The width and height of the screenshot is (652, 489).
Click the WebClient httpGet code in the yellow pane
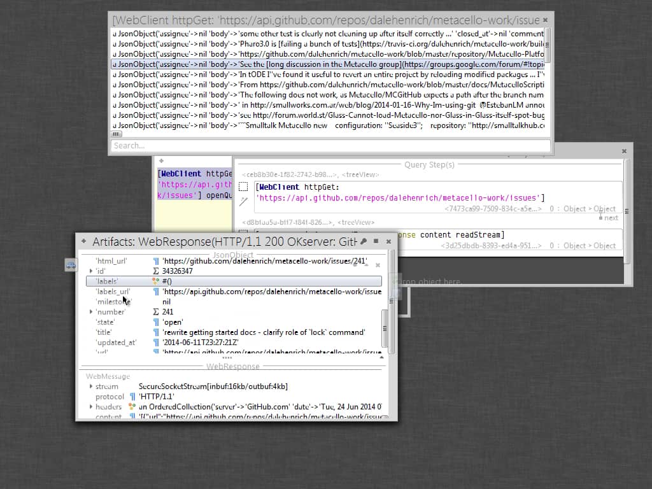point(195,184)
